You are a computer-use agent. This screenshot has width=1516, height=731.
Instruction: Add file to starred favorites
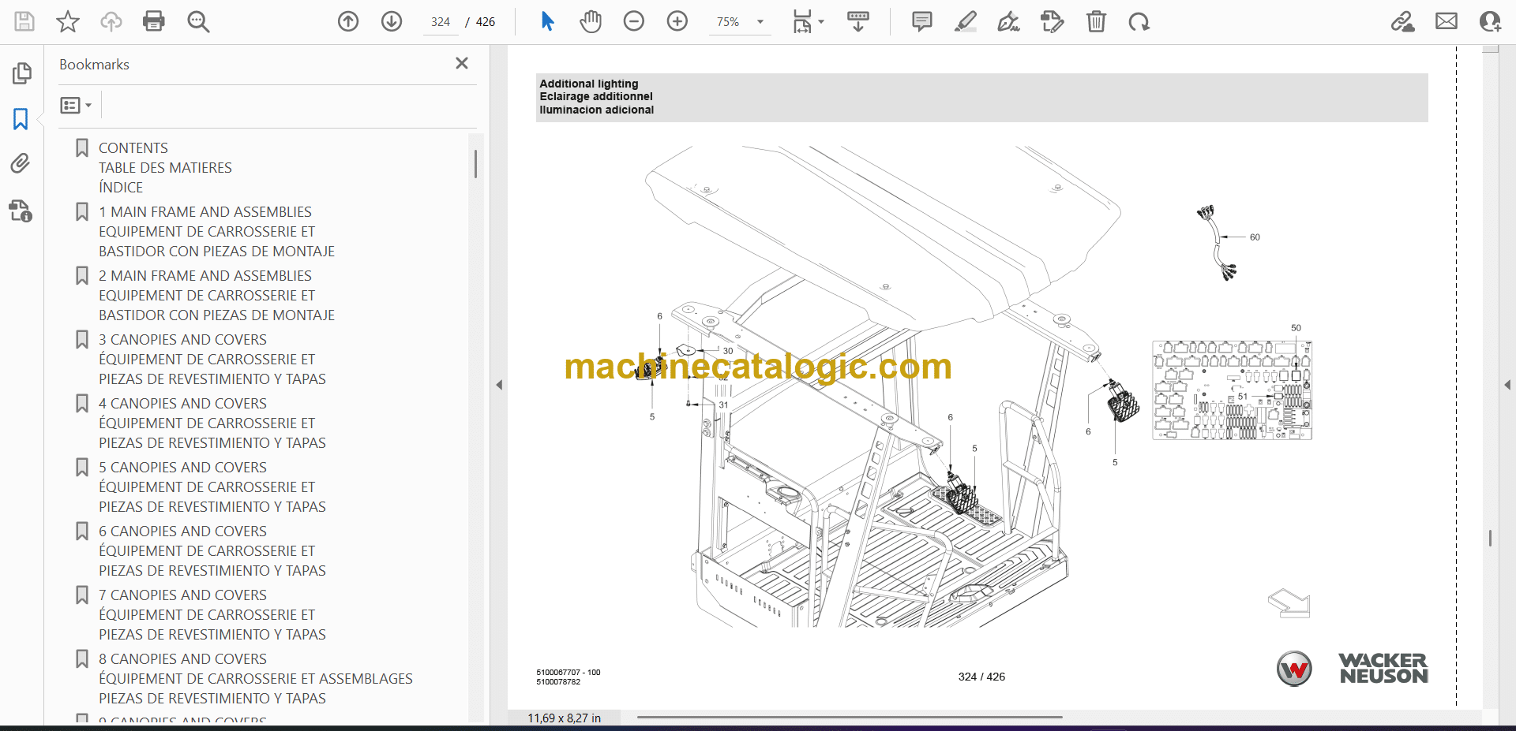pos(68,21)
